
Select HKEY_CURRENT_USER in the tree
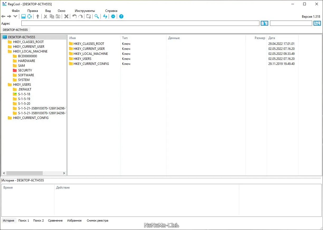(29, 47)
